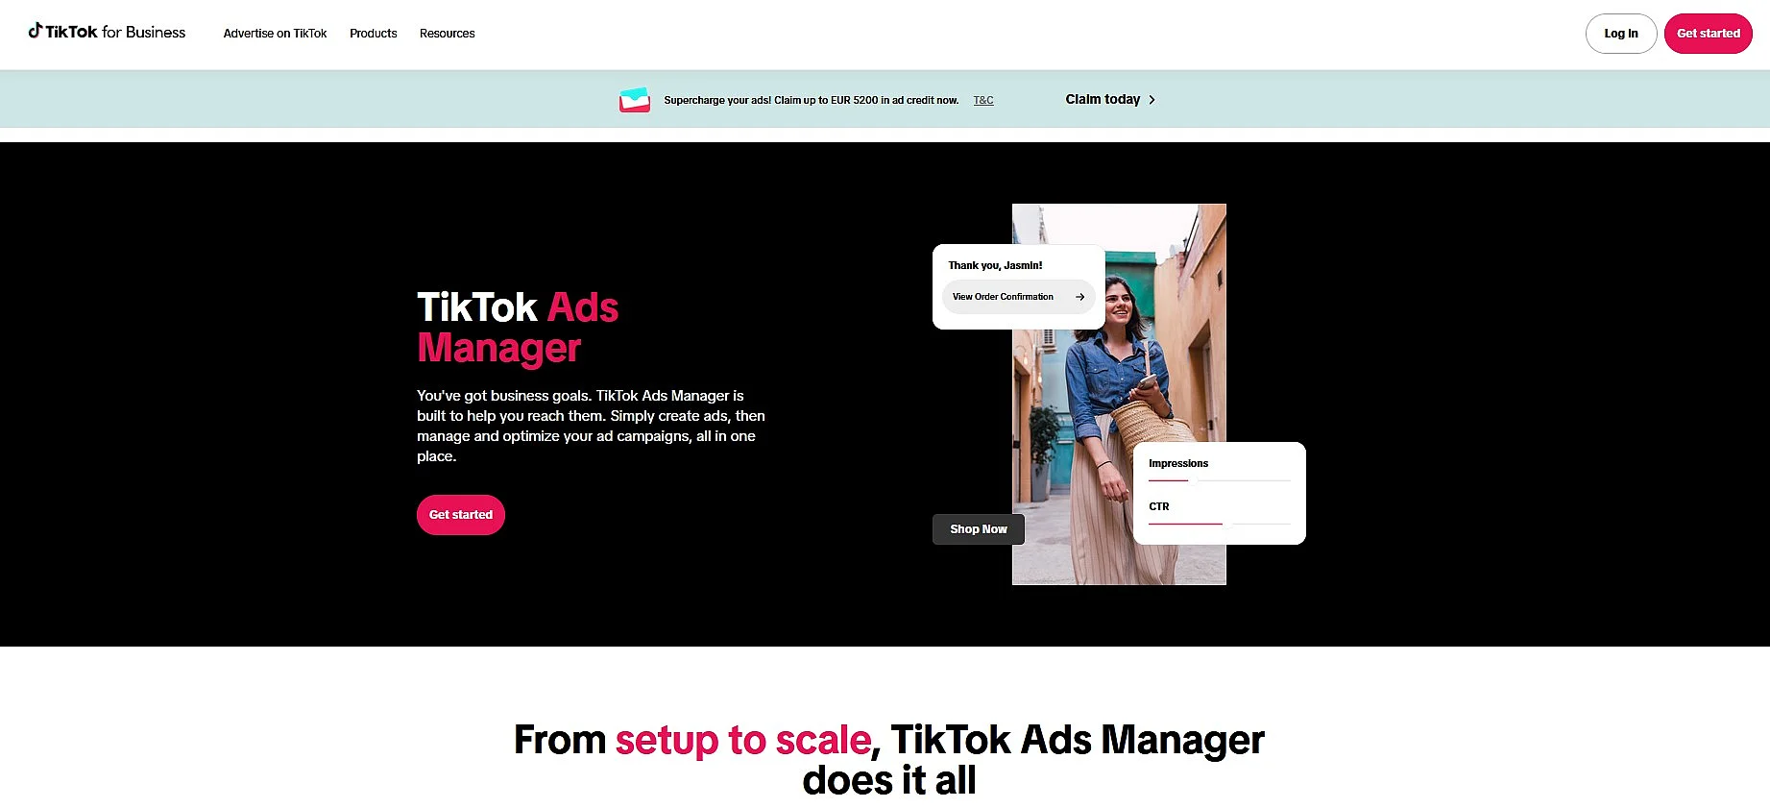Open the Resources menu
This screenshot has height=808, width=1770.
447,34
